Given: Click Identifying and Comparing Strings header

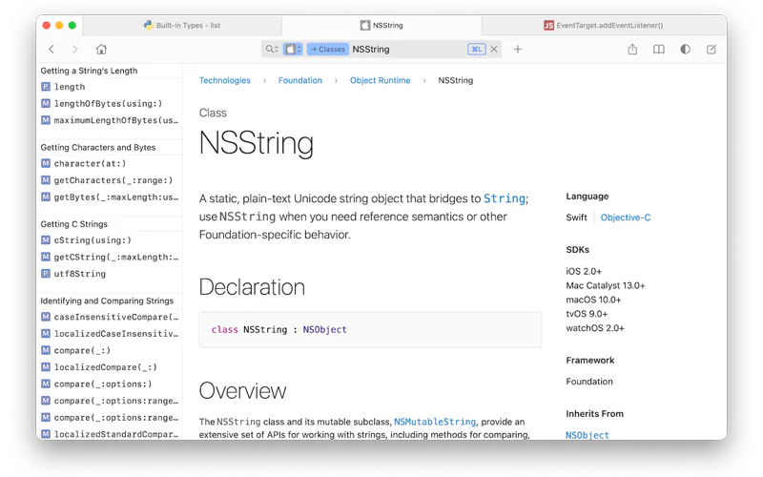Looking at the screenshot, I should pos(107,301).
